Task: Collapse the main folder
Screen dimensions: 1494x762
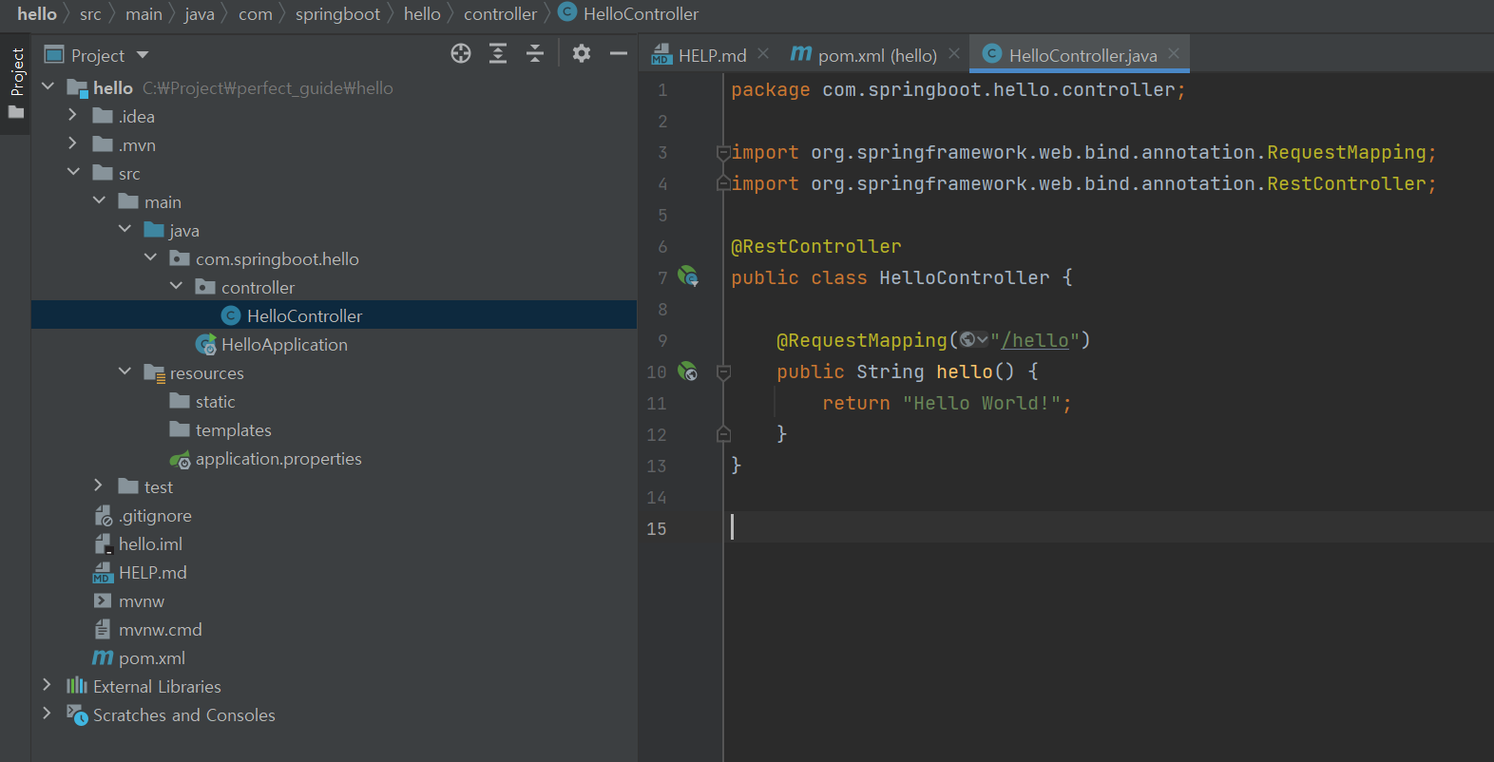Action: tap(99, 200)
